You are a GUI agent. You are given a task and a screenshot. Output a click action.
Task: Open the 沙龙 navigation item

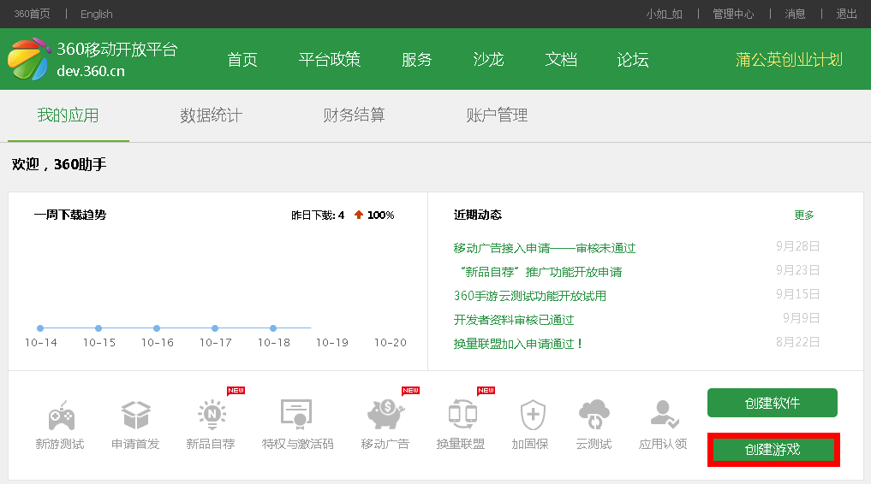pos(488,59)
